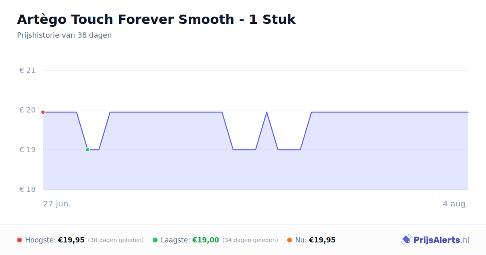Click the PrijsAlerts price tag logo icon

pos(406,240)
